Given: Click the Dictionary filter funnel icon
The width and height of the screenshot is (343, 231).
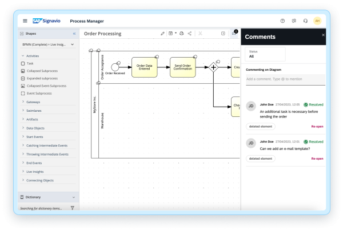Looking at the screenshot, I should (x=73, y=208).
